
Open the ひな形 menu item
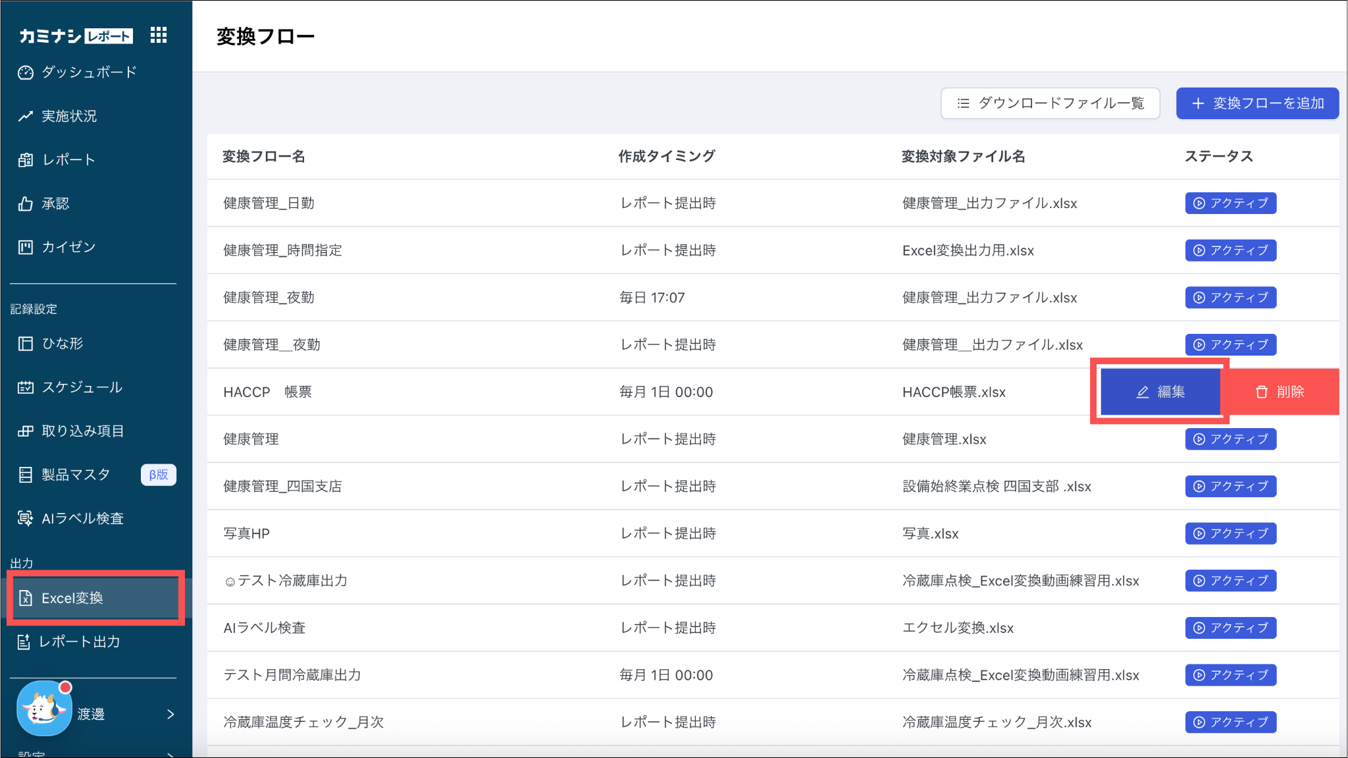click(63, 344)
